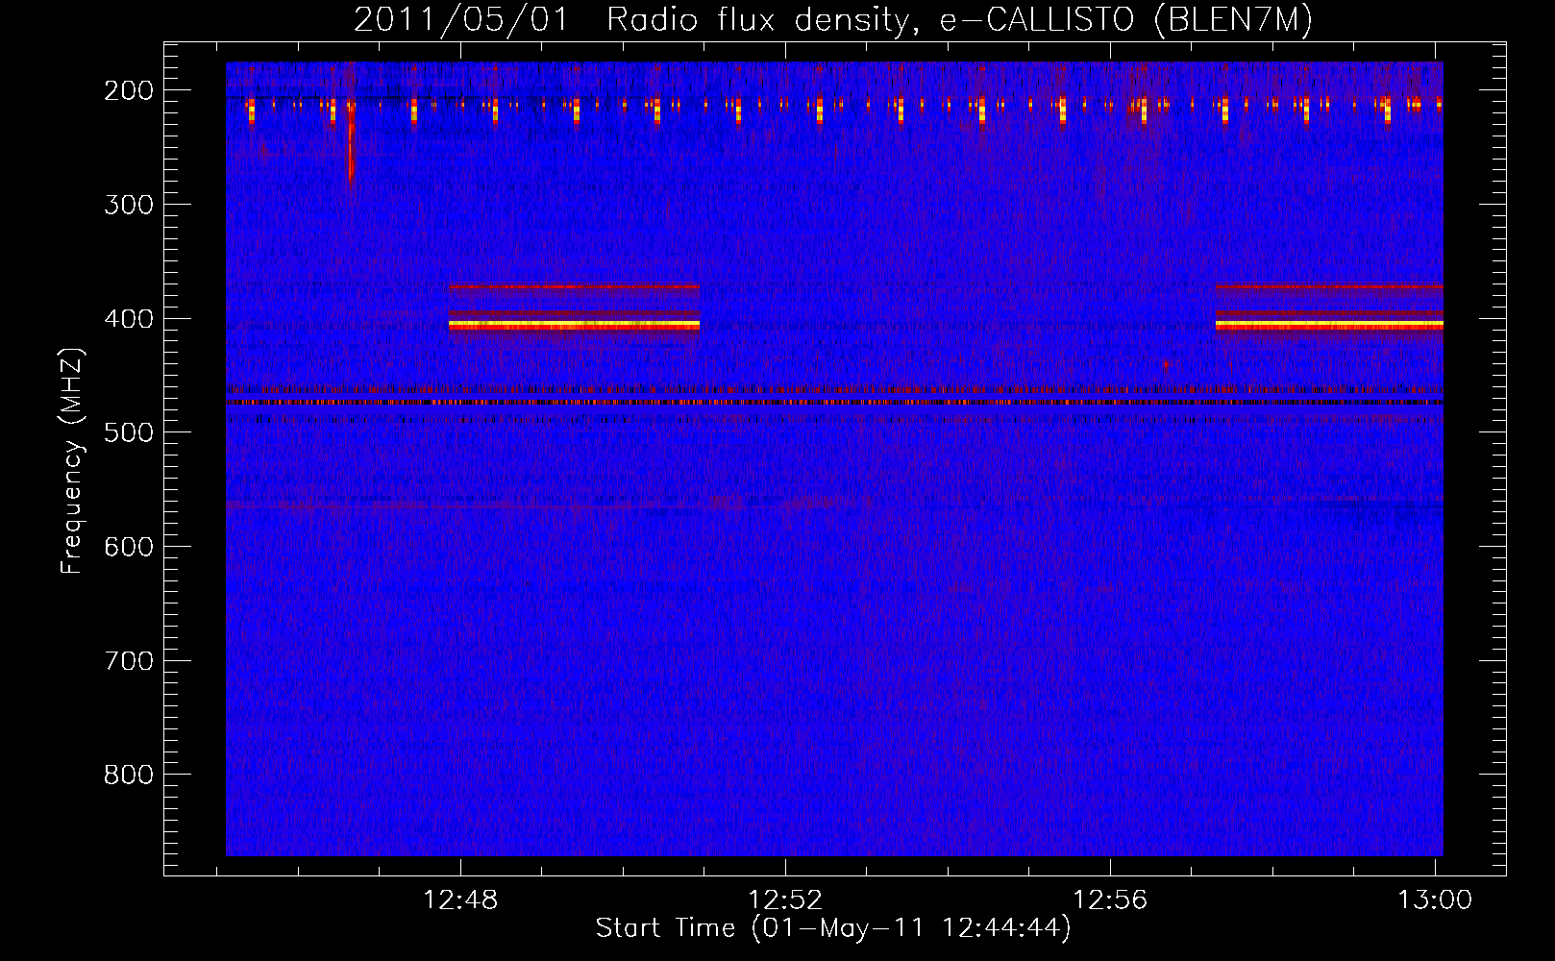Click the 13:00 time tick label
The width and height of the screenshot is (1555, 961).
pos(1435,900)
